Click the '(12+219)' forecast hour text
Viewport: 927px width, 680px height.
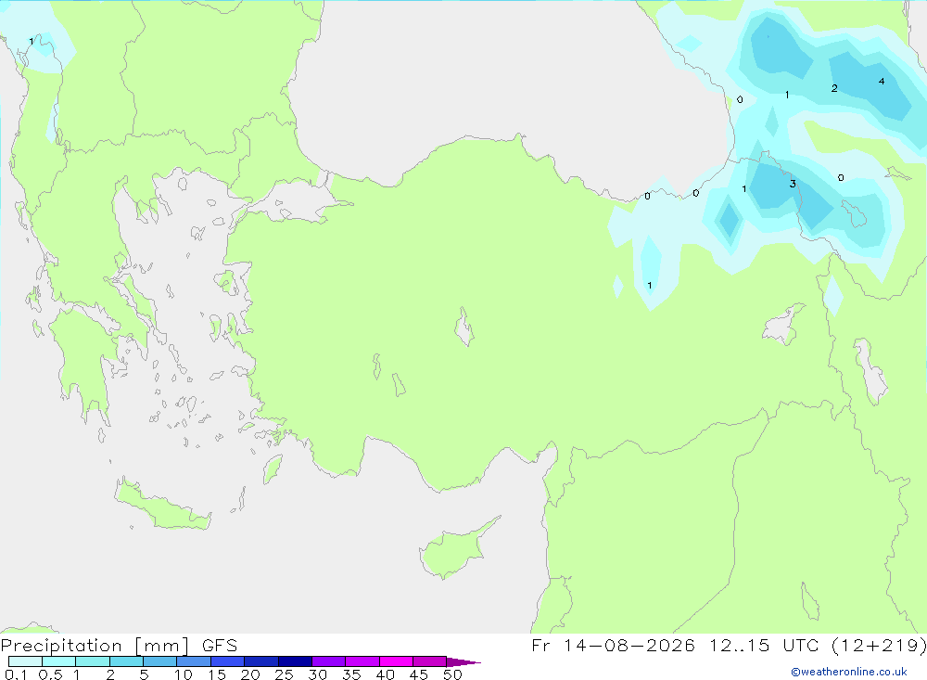(879, 646)
